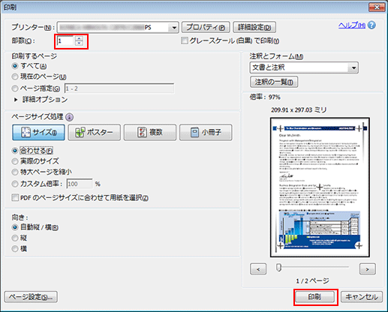388x312 pixels.
Task: Click the ページ設定 page setup button
Action: 31,297
